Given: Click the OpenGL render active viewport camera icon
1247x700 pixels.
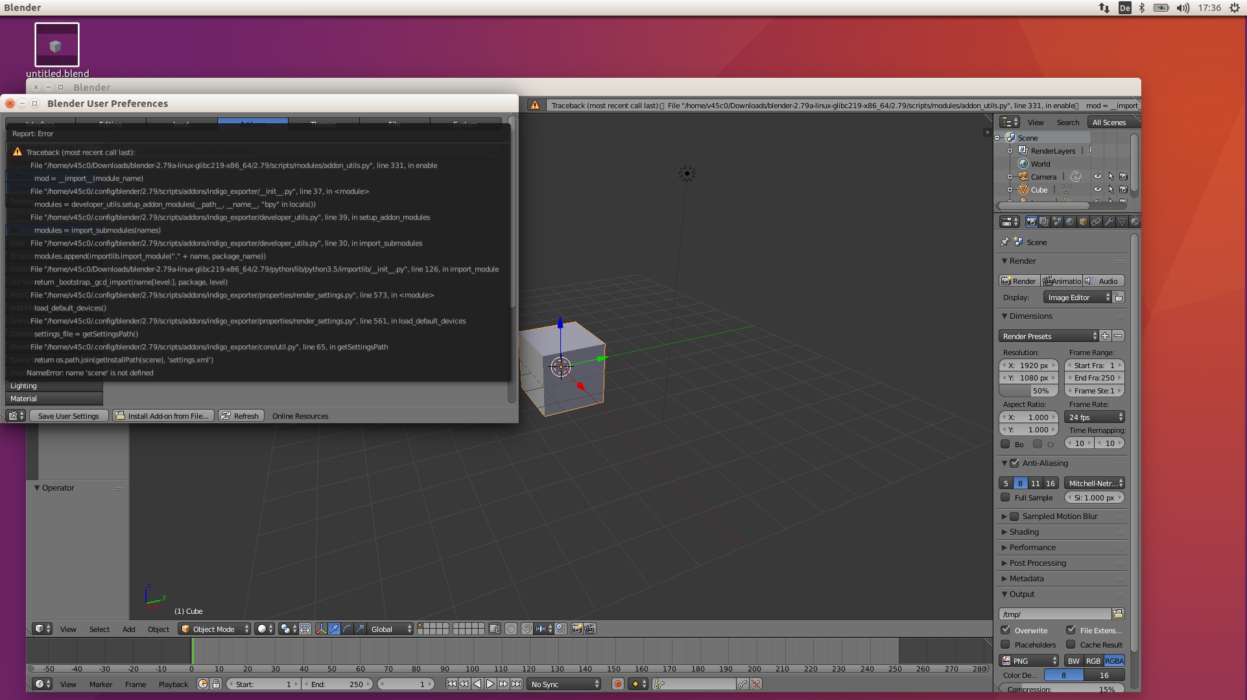Looking at the screenshot, I should [576, 629].
